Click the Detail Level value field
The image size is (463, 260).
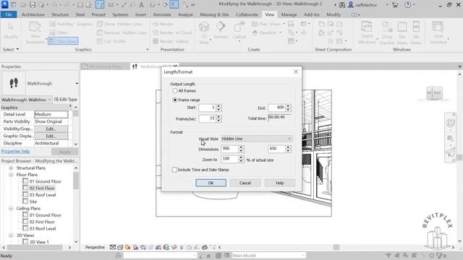point(51,114)
